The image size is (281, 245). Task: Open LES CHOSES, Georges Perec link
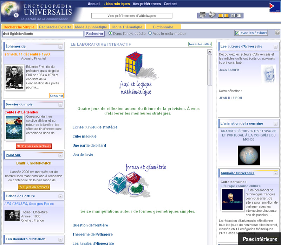29,204
